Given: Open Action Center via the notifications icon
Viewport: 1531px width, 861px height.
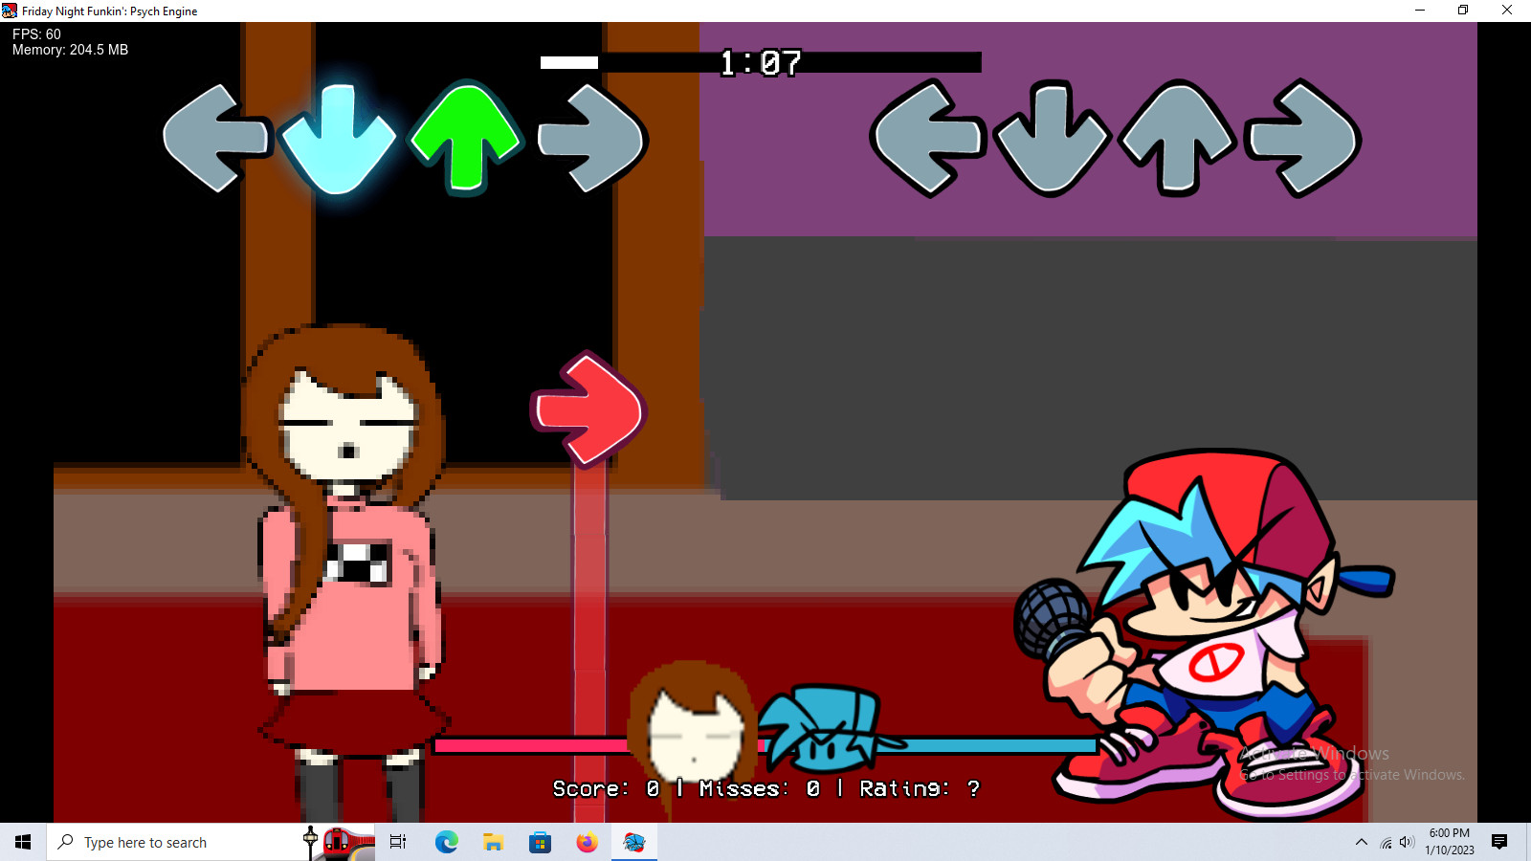Looking at the screenshot, I should 1501,843.
